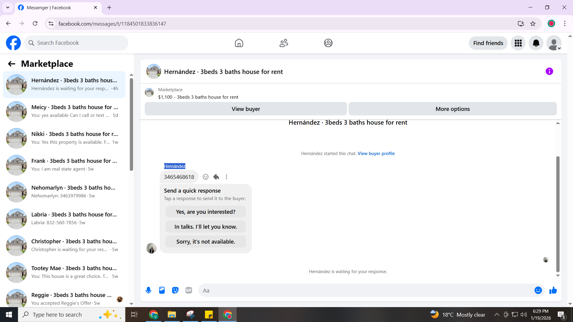Open conversation information purple icon
This screenshot has height=322, width=573.
(x=549, y=72)
